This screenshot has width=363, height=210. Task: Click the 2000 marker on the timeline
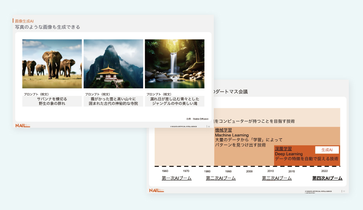click(x=249, y=171)
